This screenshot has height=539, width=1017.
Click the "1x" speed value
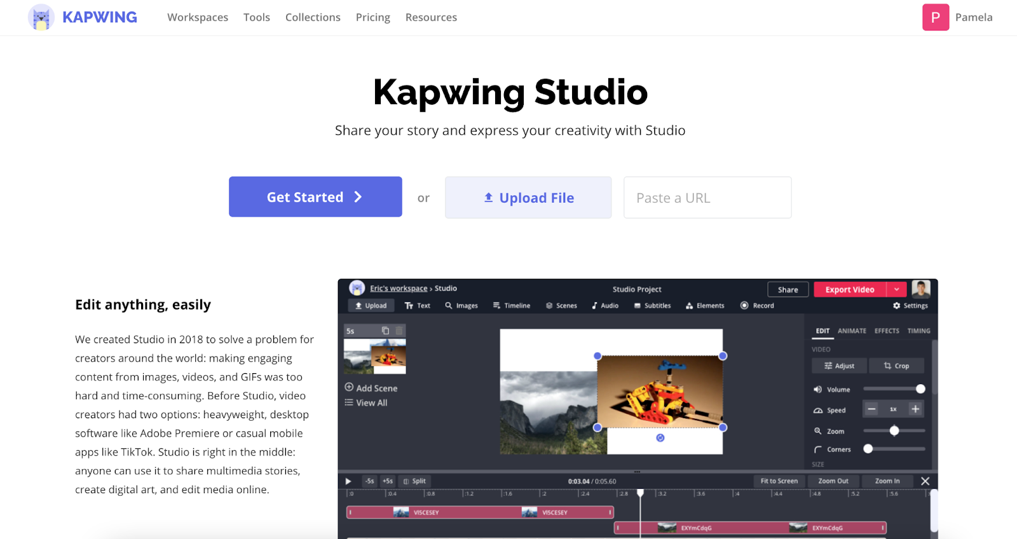(x=893, y=409)
